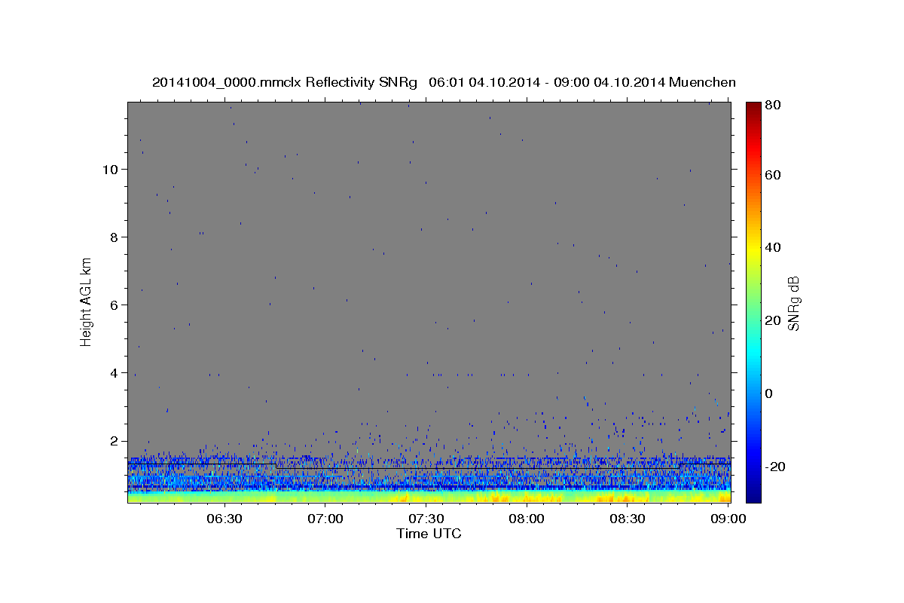The width and height of the screenshot is (904, 603).
Task: Click the 'SNRg dB' colorbar label
Action: (794, 303)
